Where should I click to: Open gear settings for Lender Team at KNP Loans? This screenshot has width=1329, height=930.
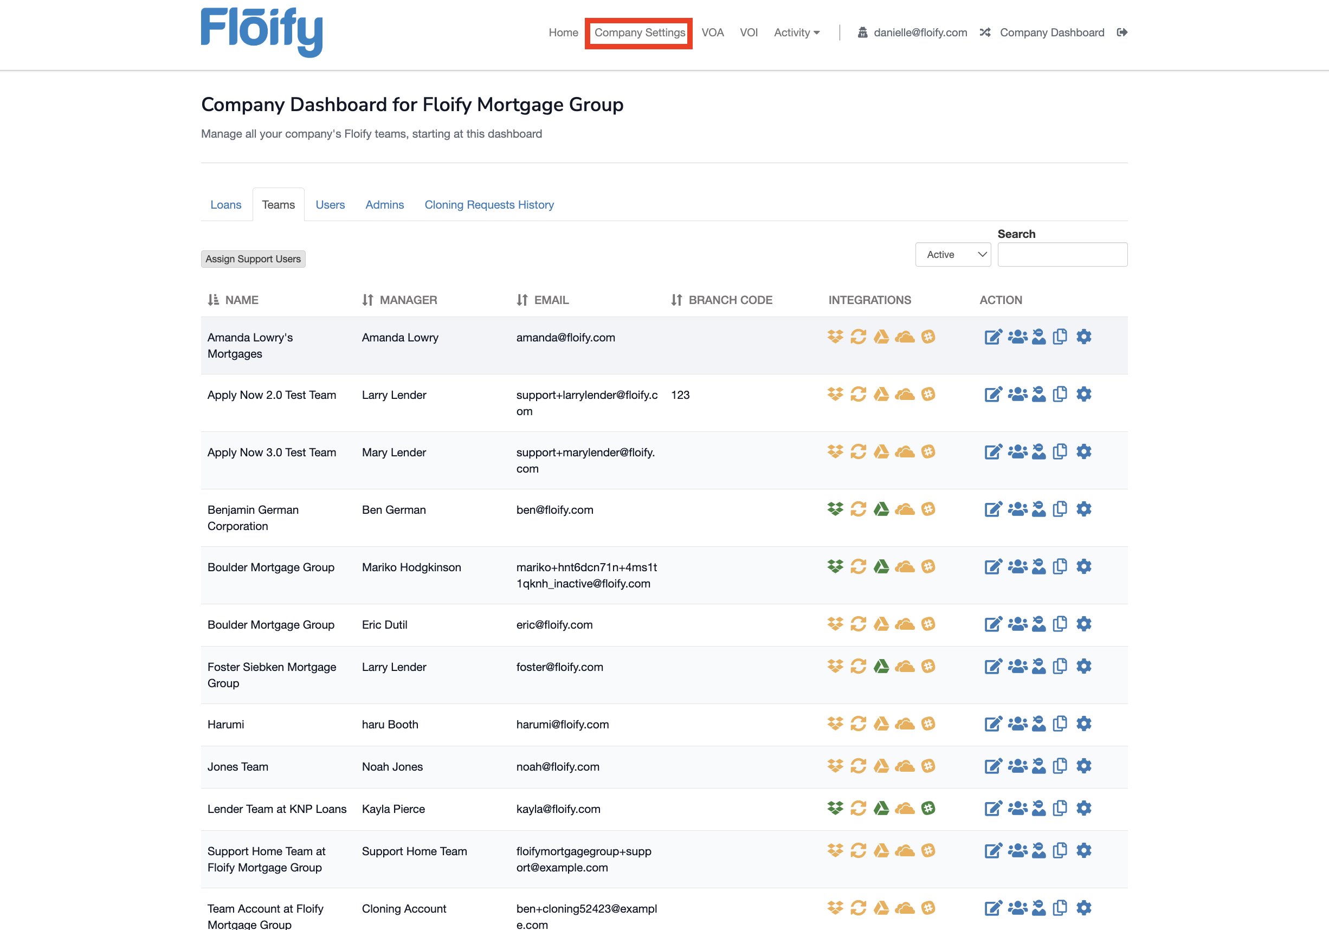[x=1083, y=808]
